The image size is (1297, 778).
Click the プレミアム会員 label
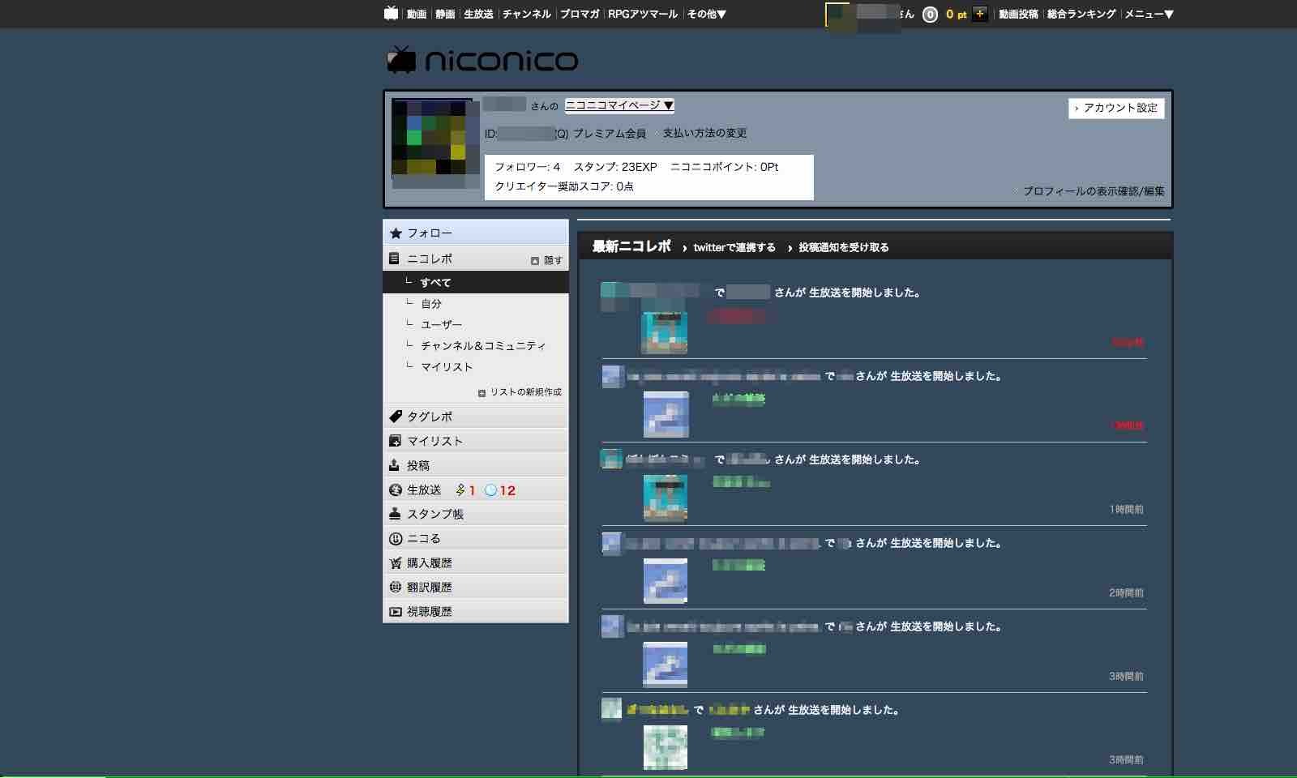tap(610, 133)
